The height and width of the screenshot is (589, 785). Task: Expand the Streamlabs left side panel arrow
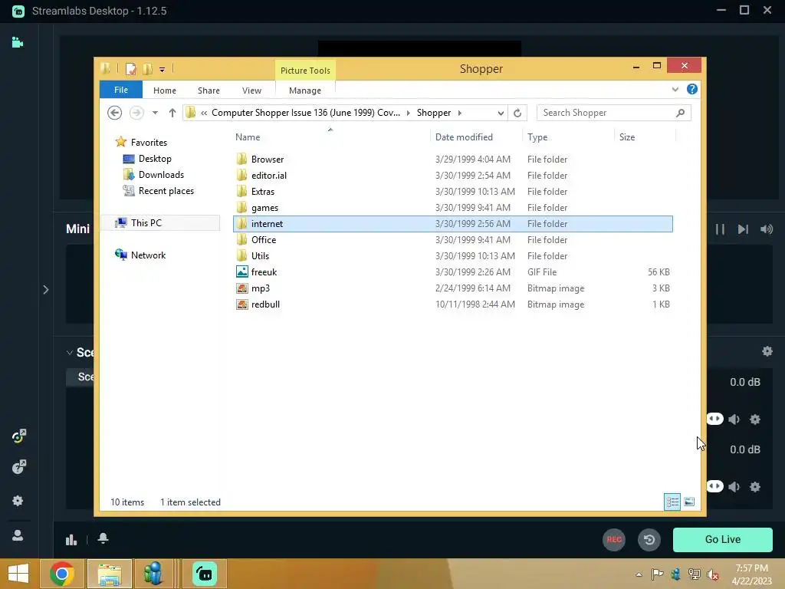click(45, 289)
